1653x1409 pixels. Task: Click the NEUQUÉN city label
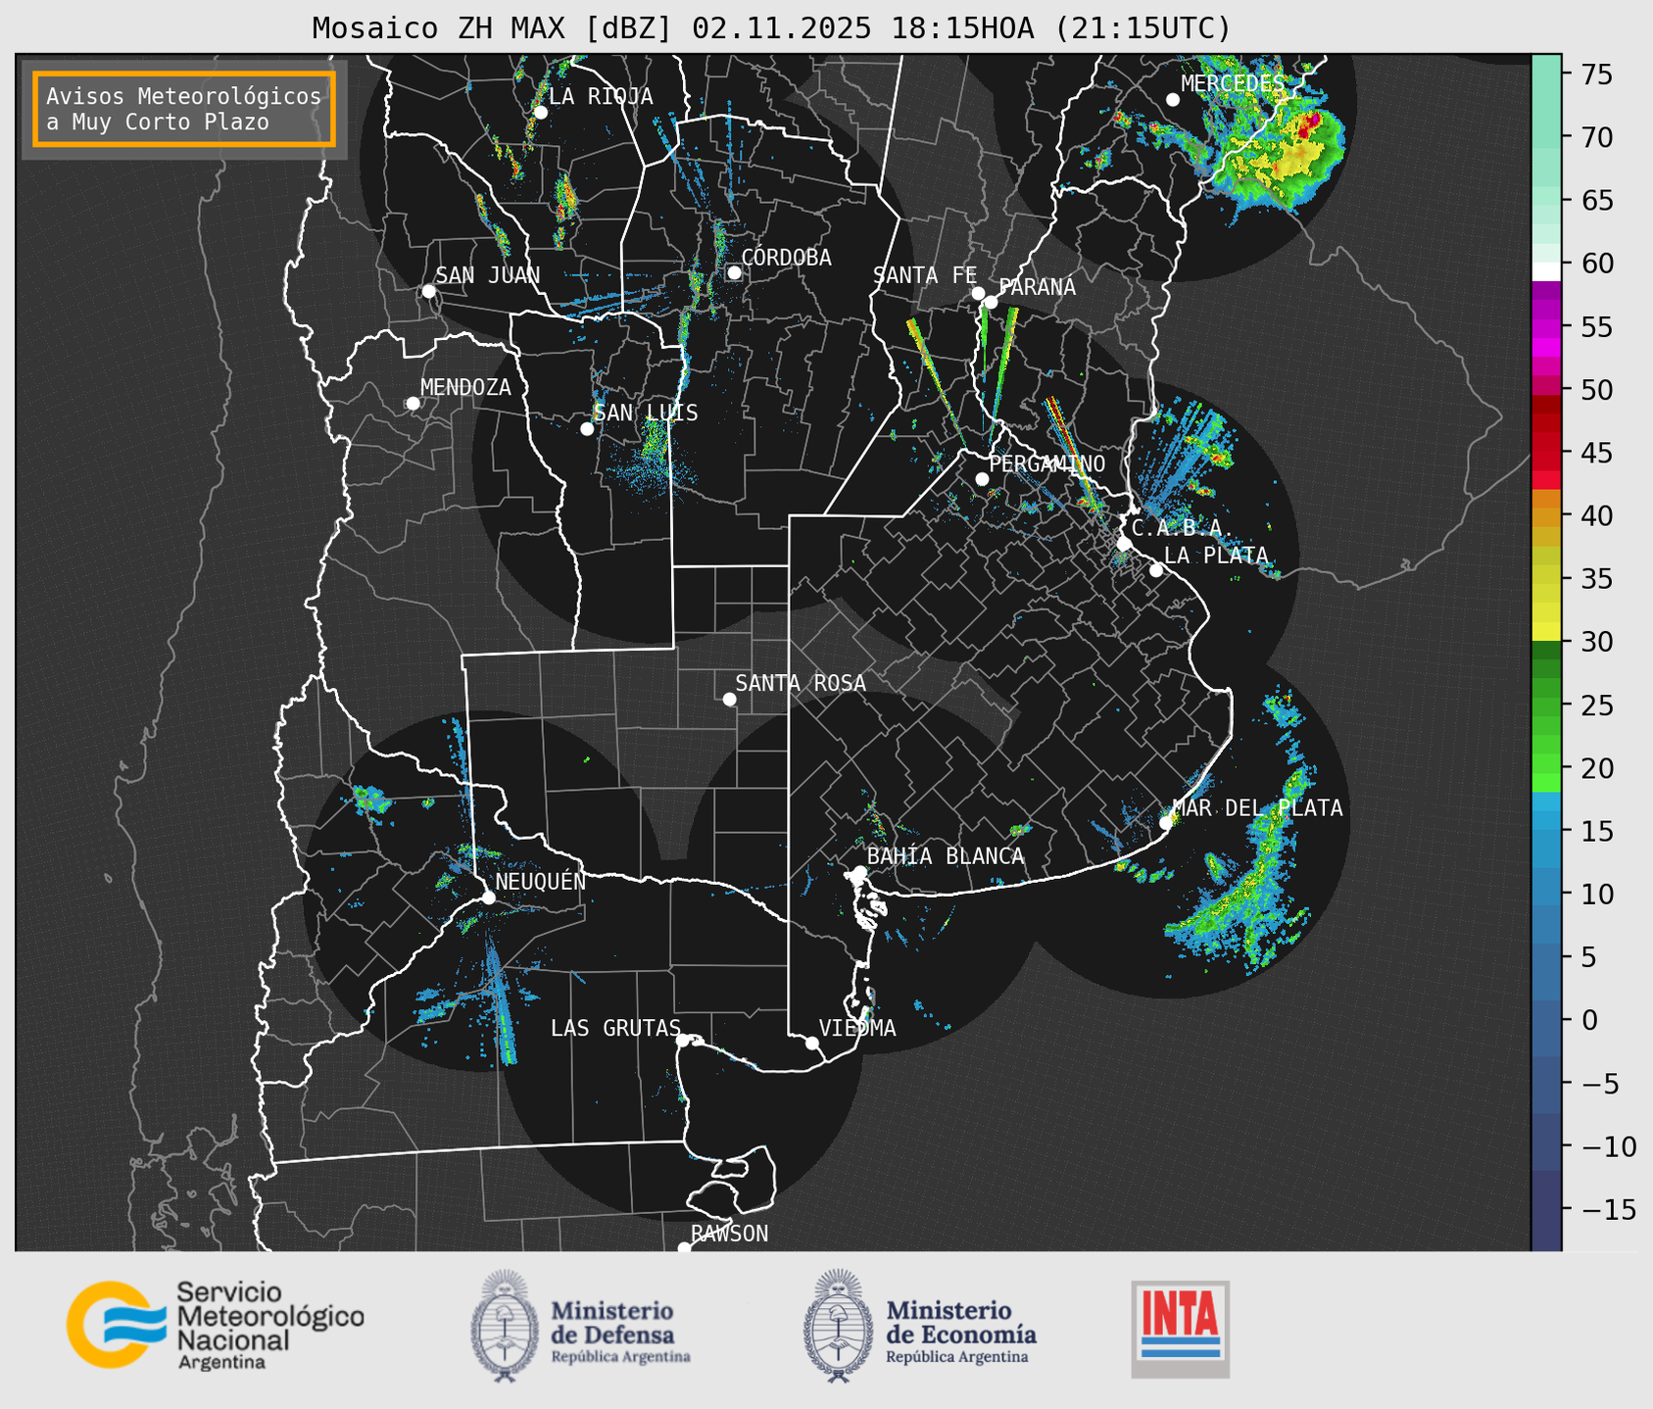click(541, 881)
